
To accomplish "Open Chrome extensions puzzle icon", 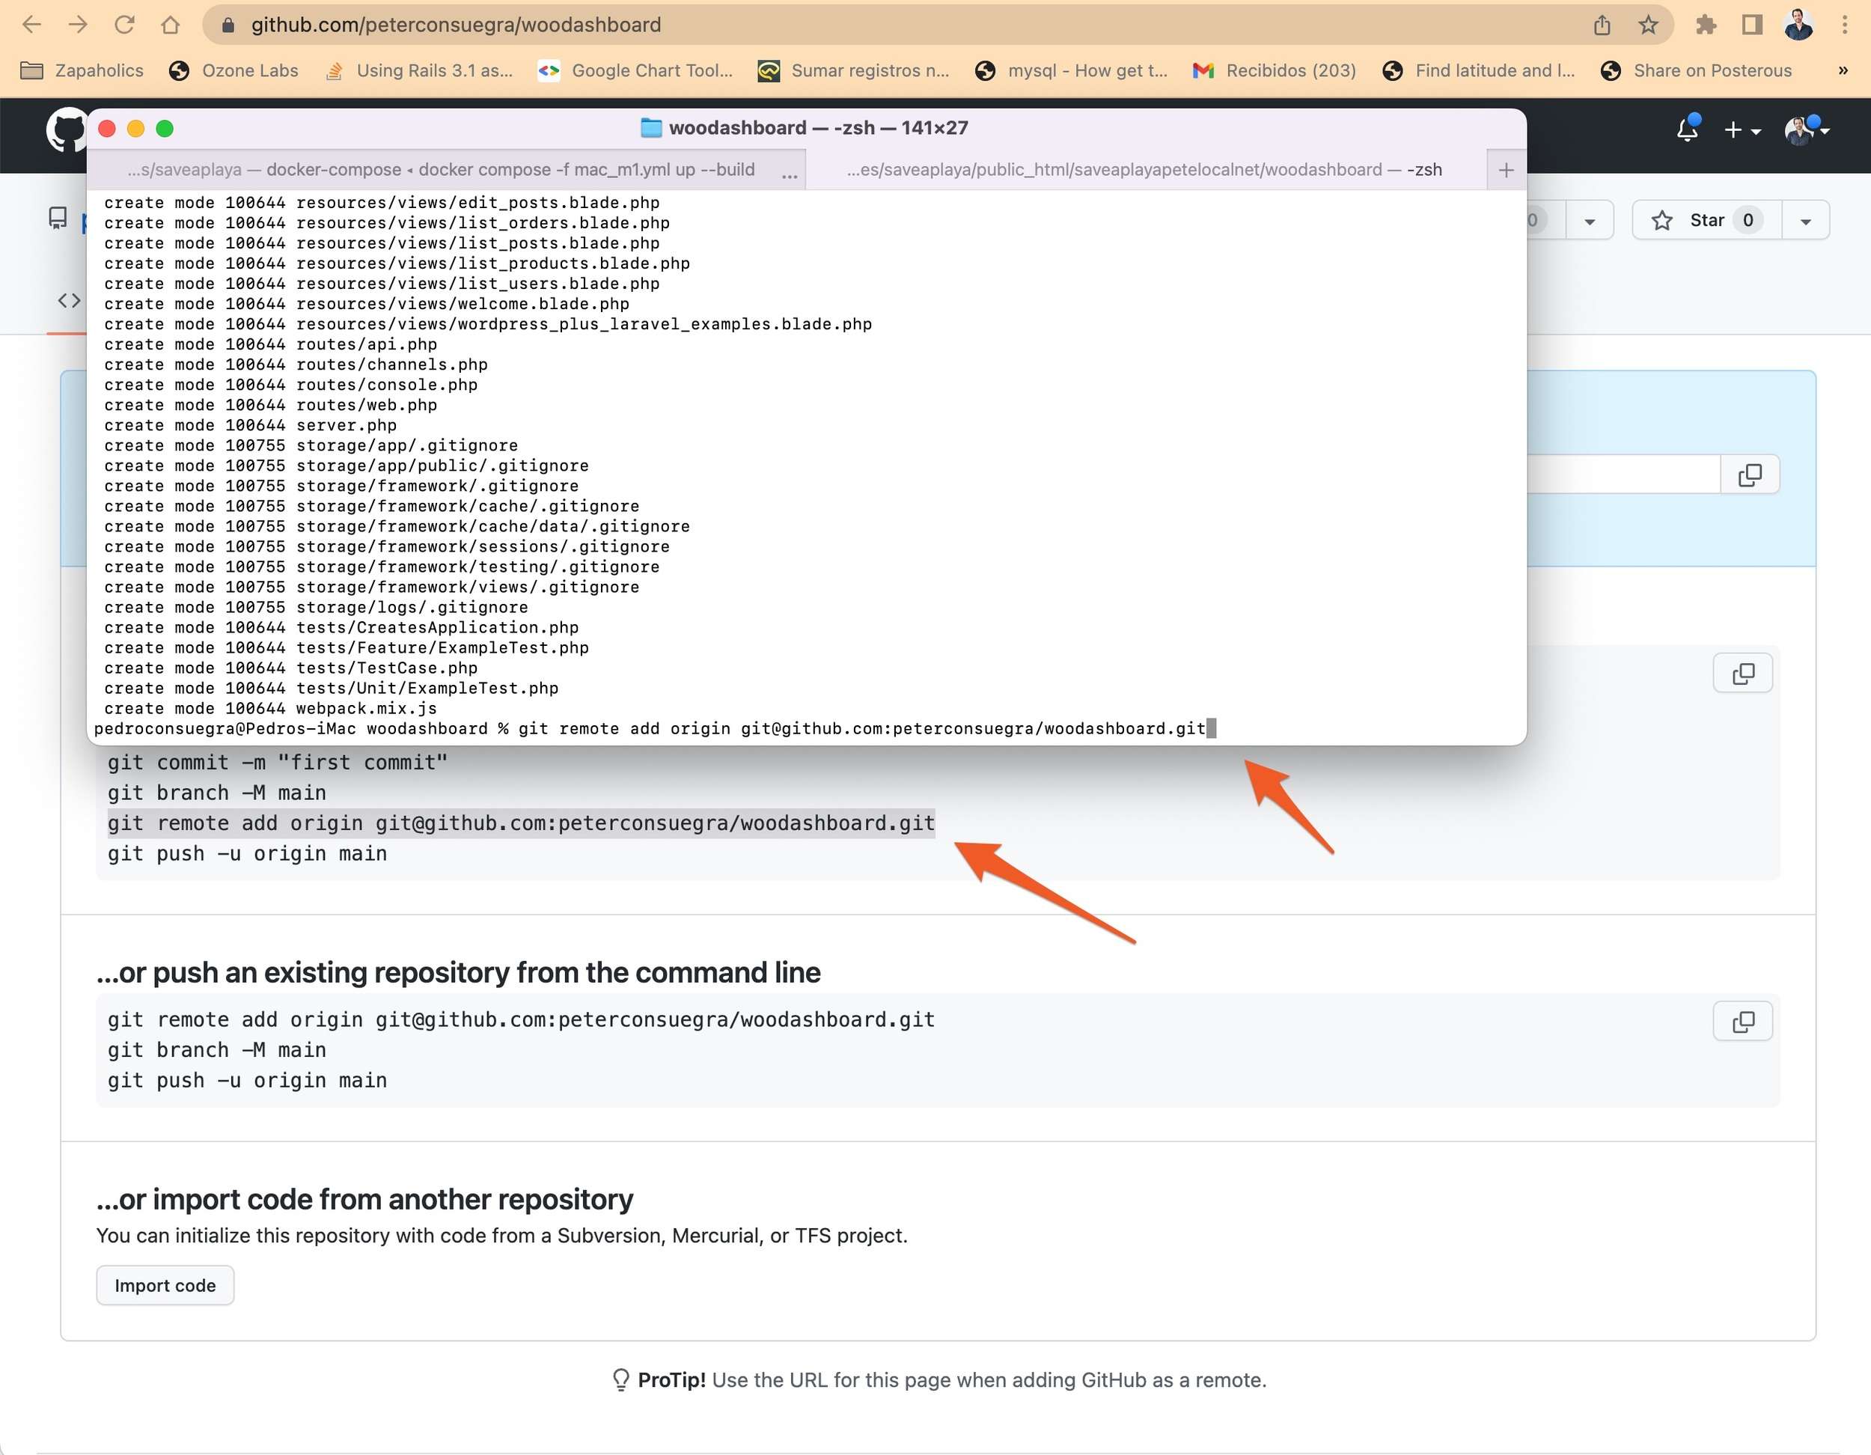I will pos(1705,25).
